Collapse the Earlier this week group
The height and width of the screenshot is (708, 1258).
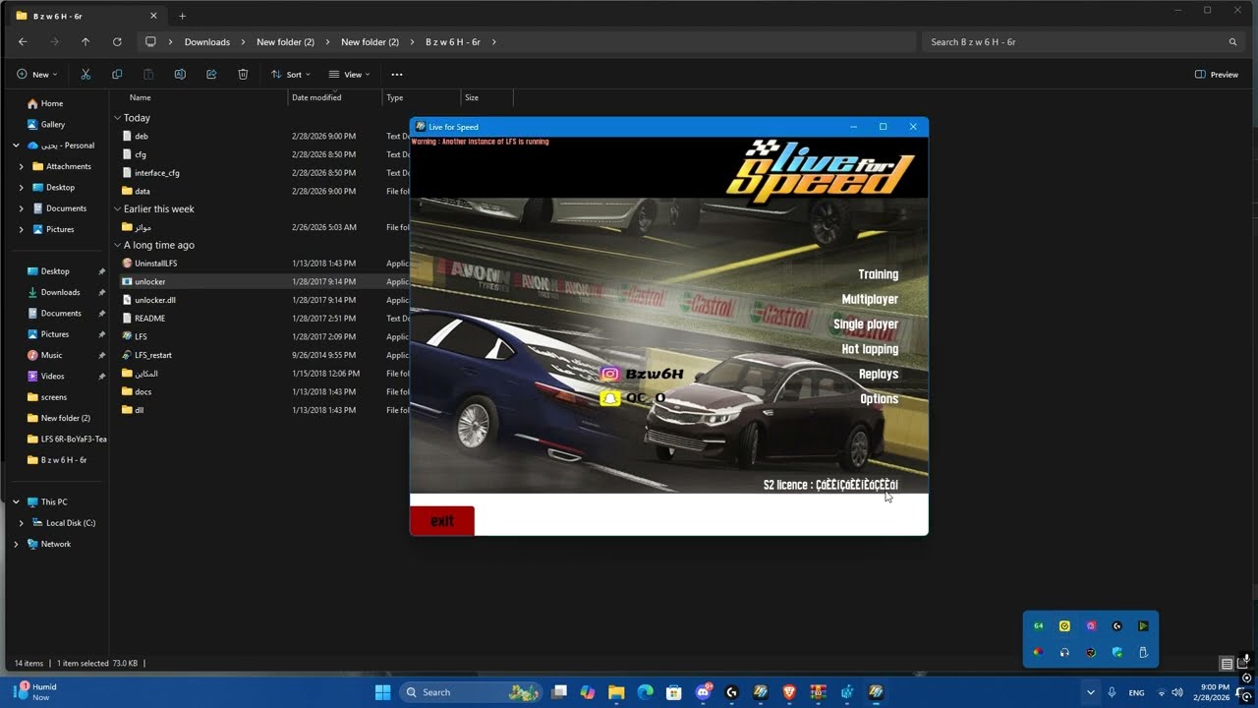117,208
